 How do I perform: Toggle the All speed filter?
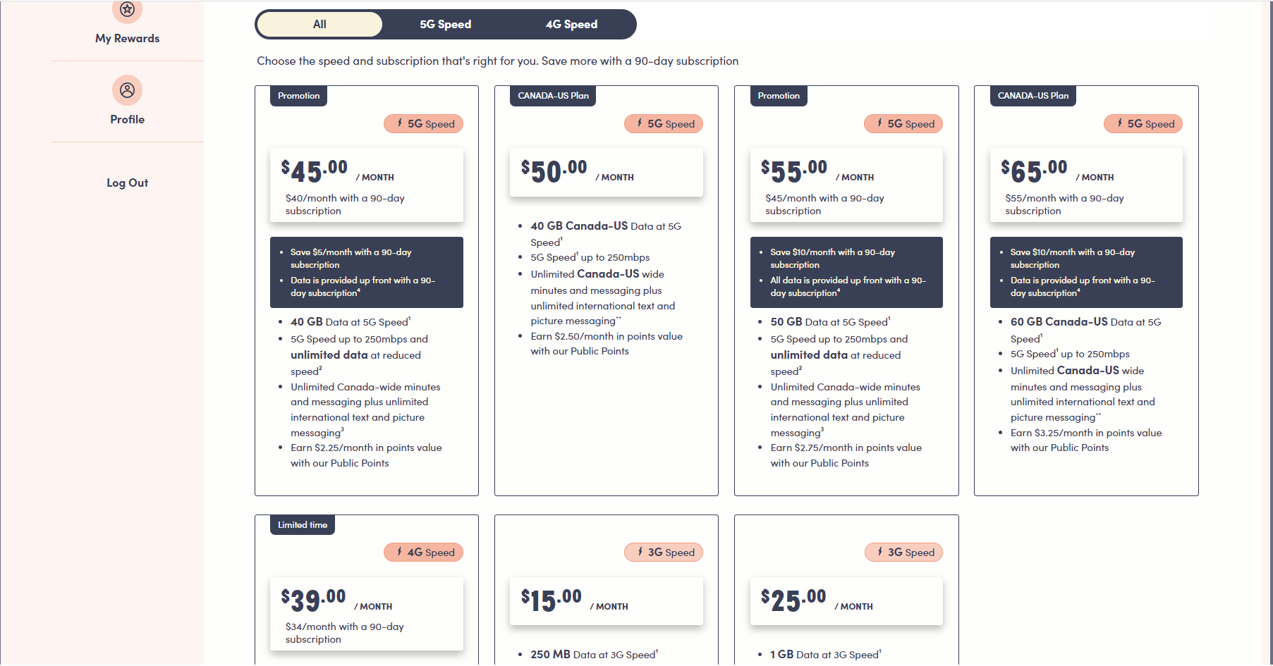pos(319,23)
